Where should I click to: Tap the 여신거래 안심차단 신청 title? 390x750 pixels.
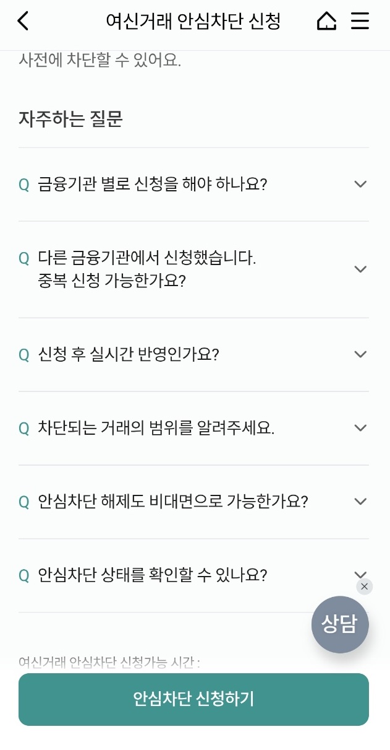pyautogui.click(x=195, y=20)
